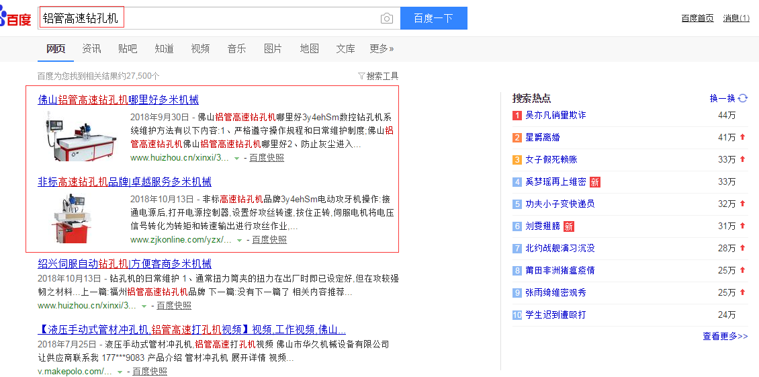This screenshot has height=377, width=759.
Task: Click the number 1 rank badge for 吴亦凡销量欺诈
Action: point(517,116)
